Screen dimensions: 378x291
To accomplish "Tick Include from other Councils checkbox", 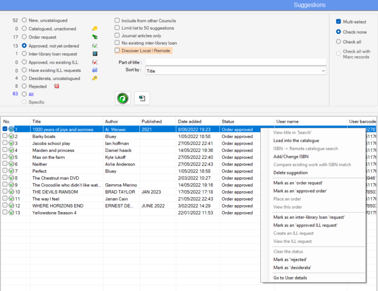I will 117,20.
